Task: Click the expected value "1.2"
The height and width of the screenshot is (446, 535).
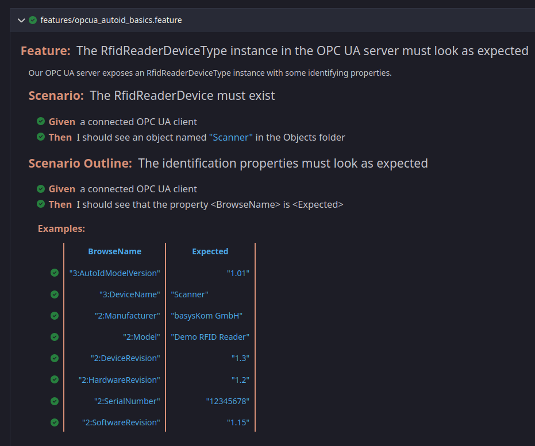Action: (x=241, y=380)
